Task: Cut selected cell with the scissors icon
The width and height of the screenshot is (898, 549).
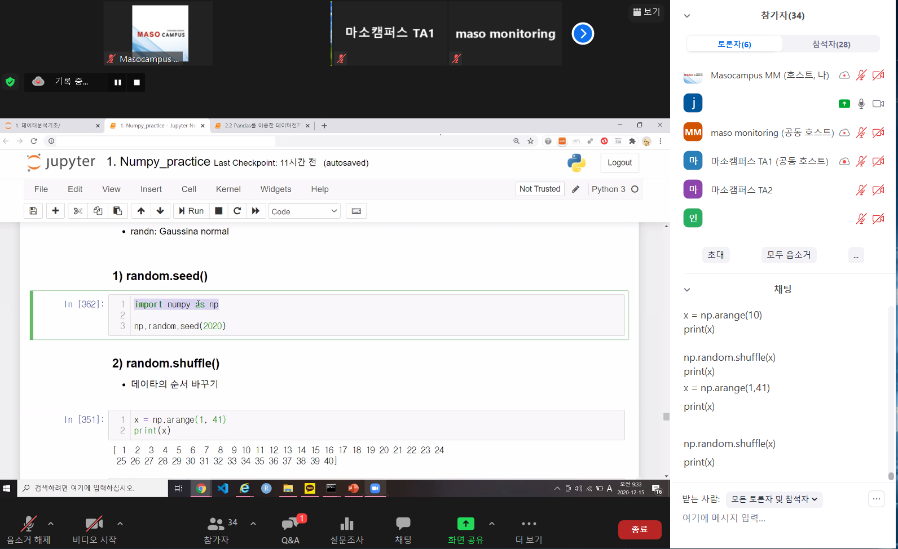Action: pyautogui.click(x=78, y=211)
